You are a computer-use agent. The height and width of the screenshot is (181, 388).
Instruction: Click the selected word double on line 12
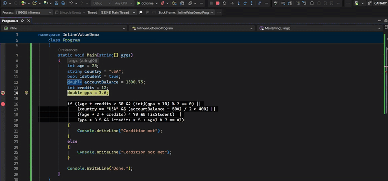pyautogui.click(x=75, y=82)
